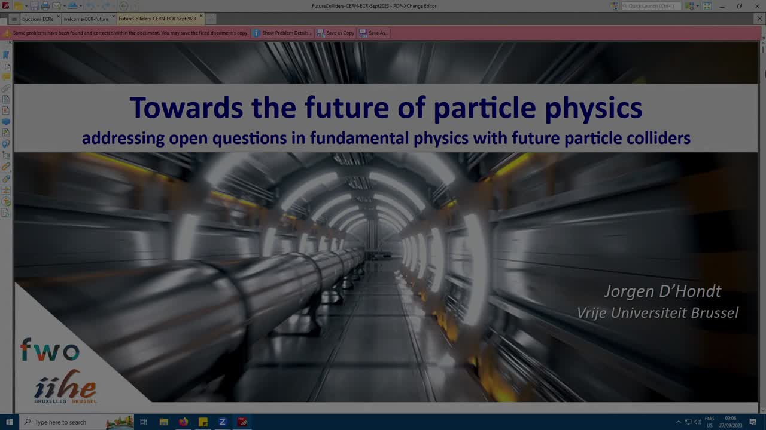
Task: Open the Signatures pane icon
Action: 6,133
